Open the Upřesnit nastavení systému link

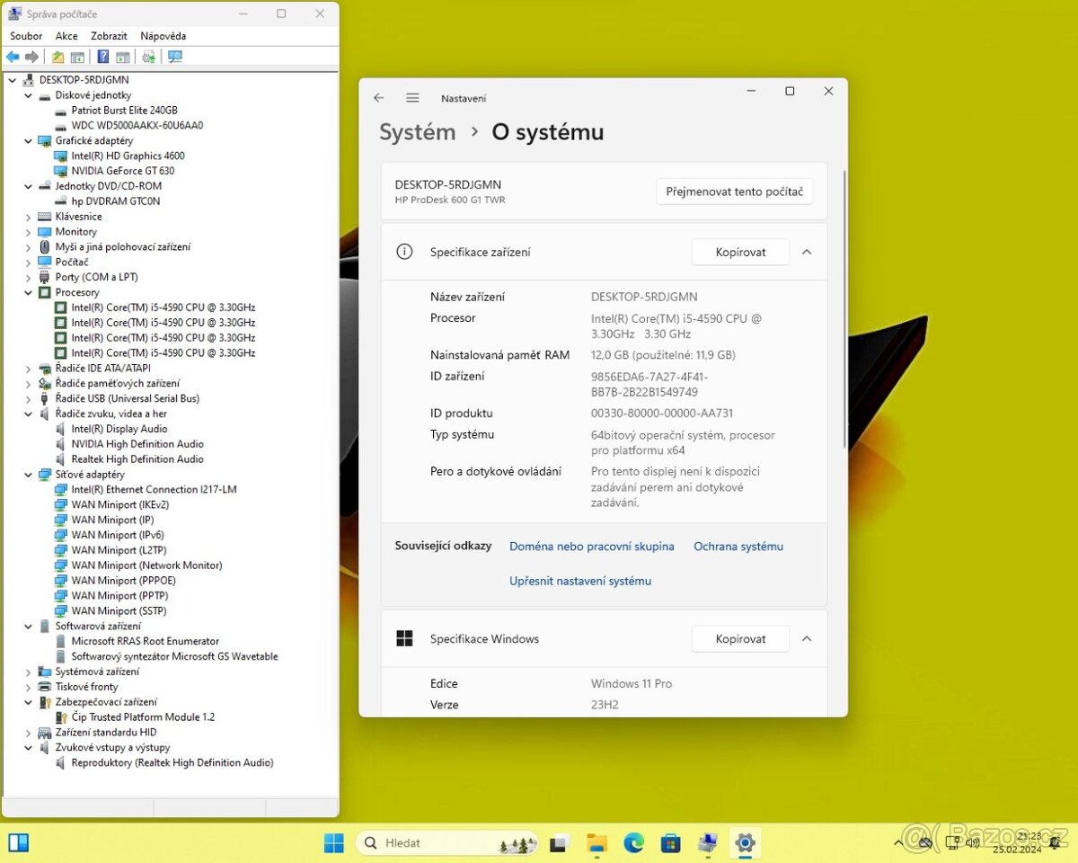tap(579, 582)
